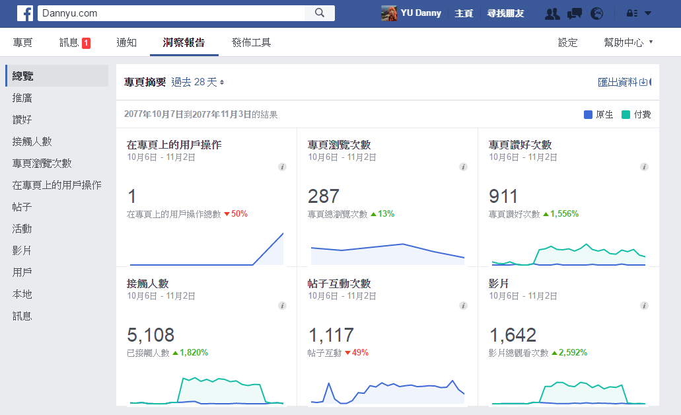The image size is (681, 415).
Task: Select 總覽 in the sidebar
Action: pos(57,76)
